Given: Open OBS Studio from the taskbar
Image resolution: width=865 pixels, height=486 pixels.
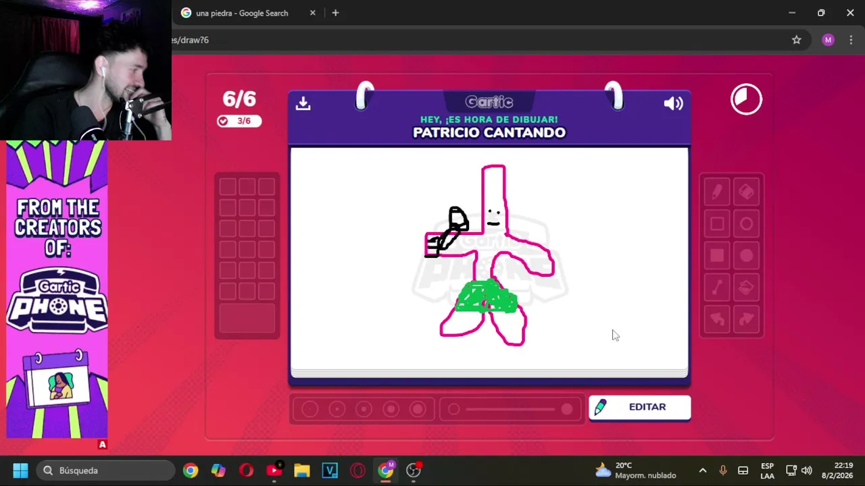Looking at the screenshot, I should tap(414, 470).
